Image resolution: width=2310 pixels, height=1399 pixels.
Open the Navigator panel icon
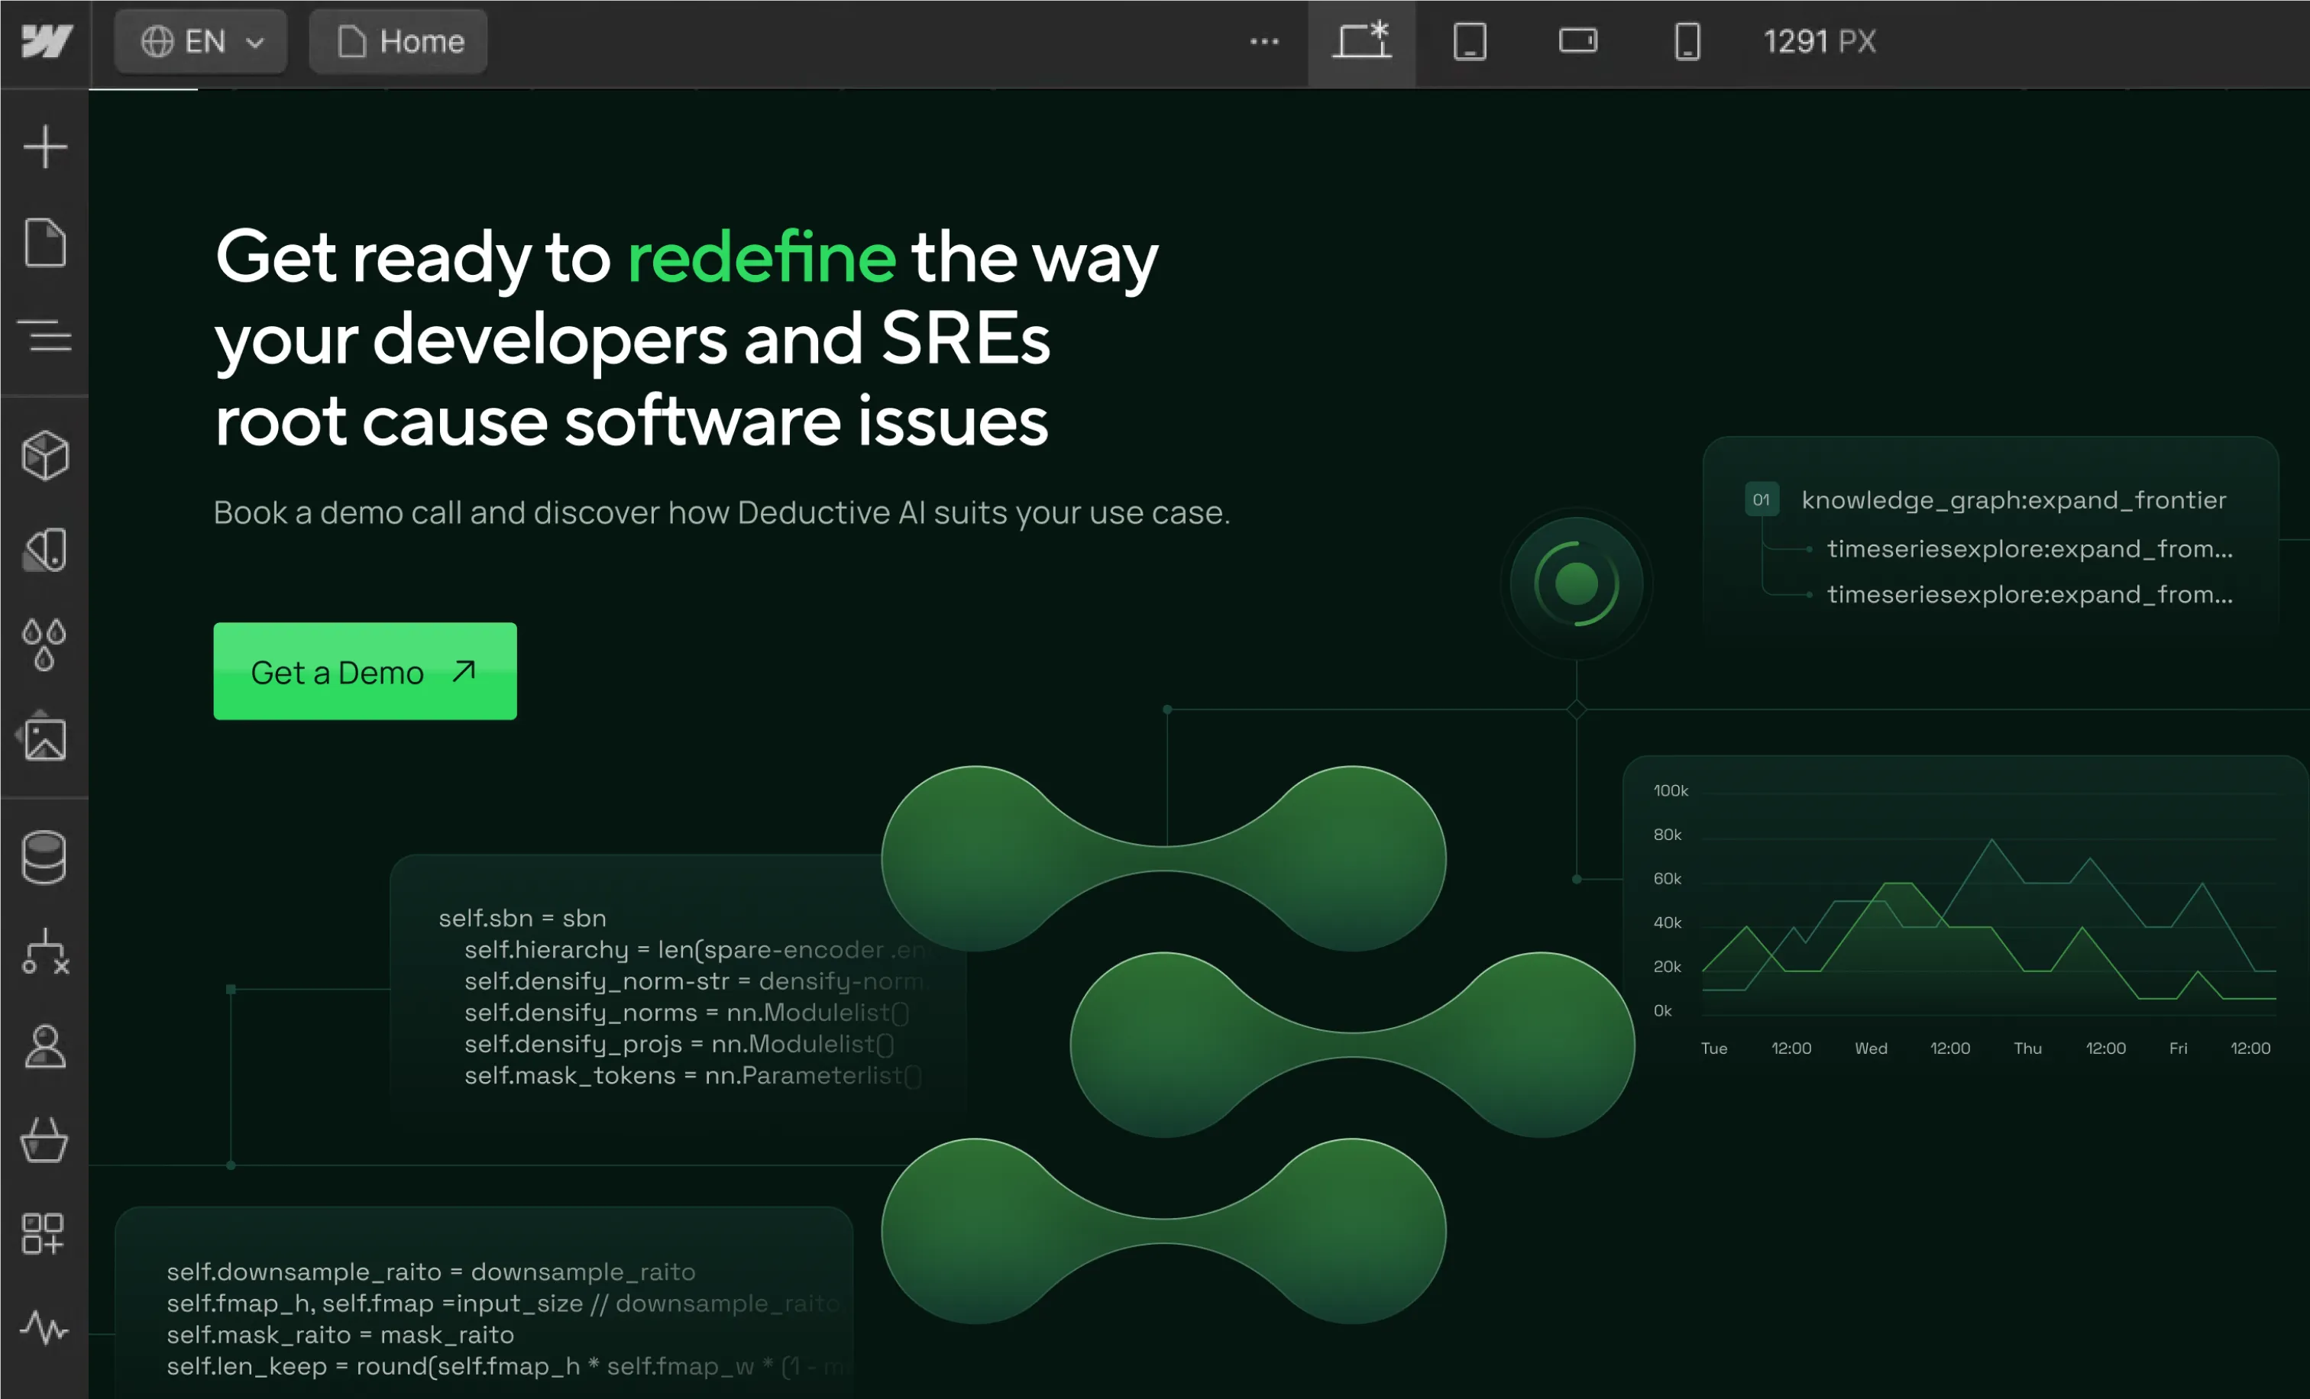click(x=45, y=335)
